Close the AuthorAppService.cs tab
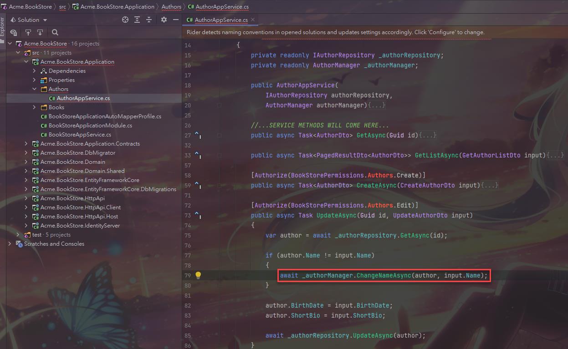This screenshot has width=568, height=349. [253, 20]
